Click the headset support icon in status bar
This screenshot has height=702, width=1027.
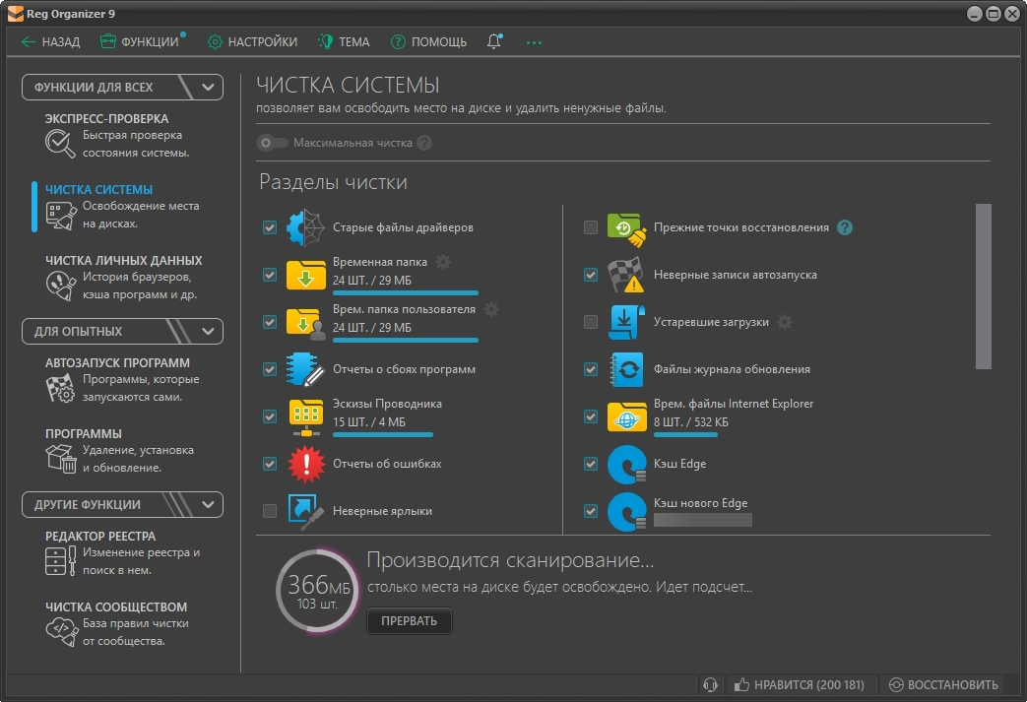pos(709,684)
